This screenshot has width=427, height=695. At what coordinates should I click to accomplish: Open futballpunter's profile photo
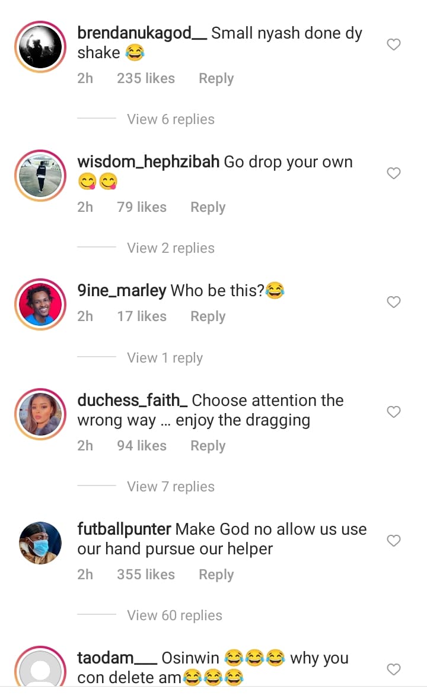point(40,542)
